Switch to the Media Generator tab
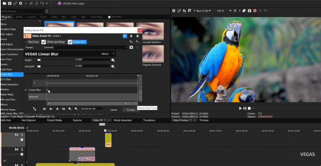The image size is (321, 166). point(123,120)
